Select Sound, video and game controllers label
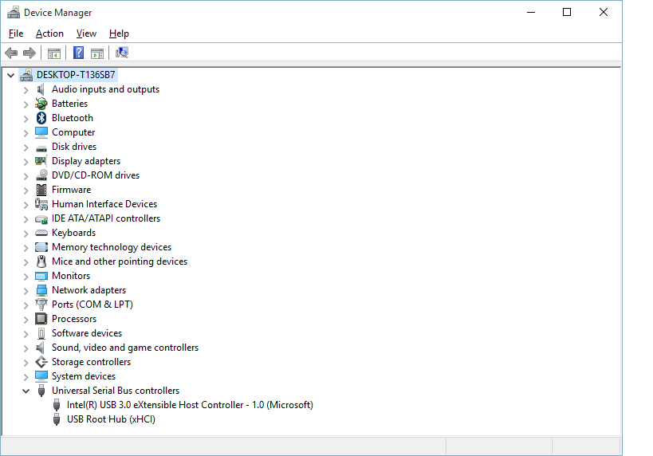 (x=125, y=348)
